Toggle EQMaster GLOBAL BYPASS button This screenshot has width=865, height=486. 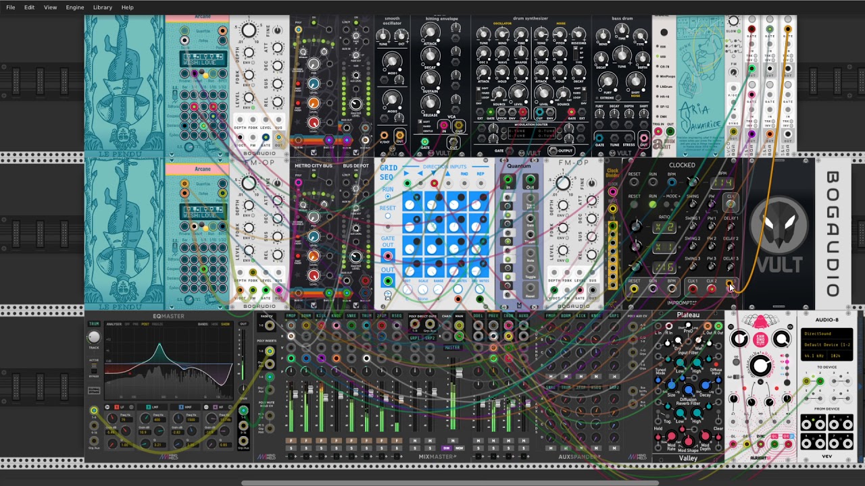(94, 391)
